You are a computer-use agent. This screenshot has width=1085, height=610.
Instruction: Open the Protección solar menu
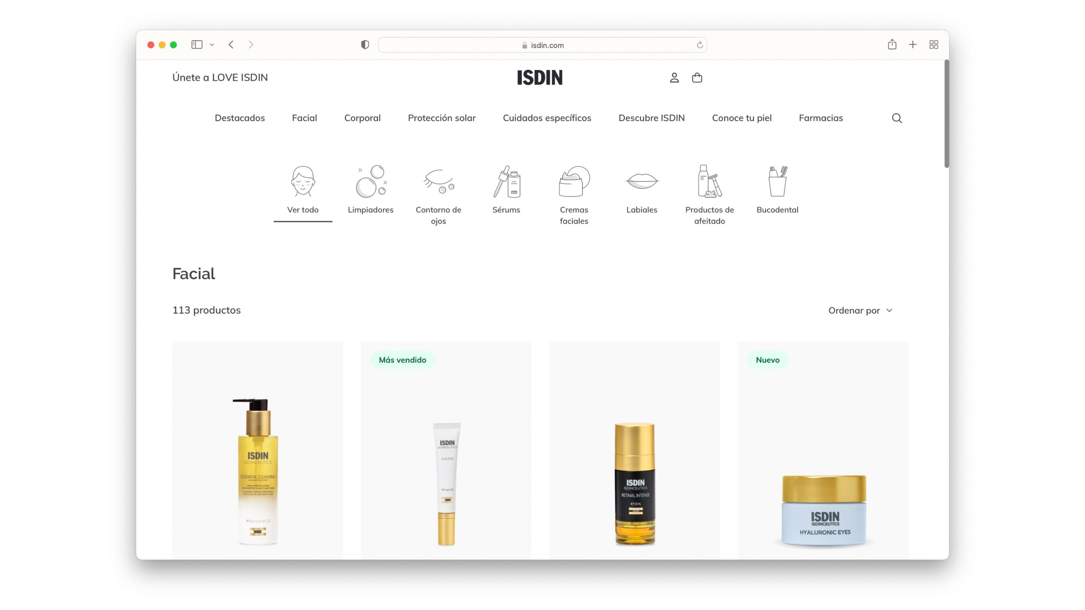pyautogui.click(x=442, y=118)
